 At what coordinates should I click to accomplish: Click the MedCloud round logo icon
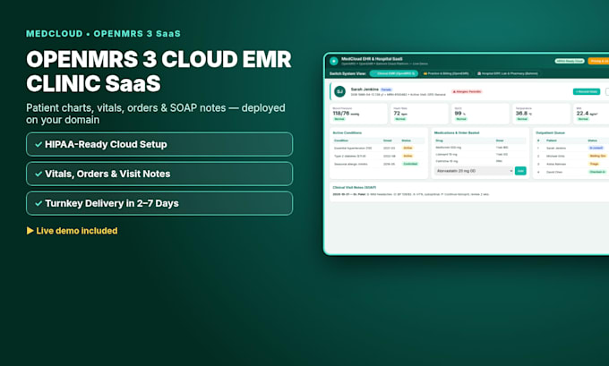[334, 61]
